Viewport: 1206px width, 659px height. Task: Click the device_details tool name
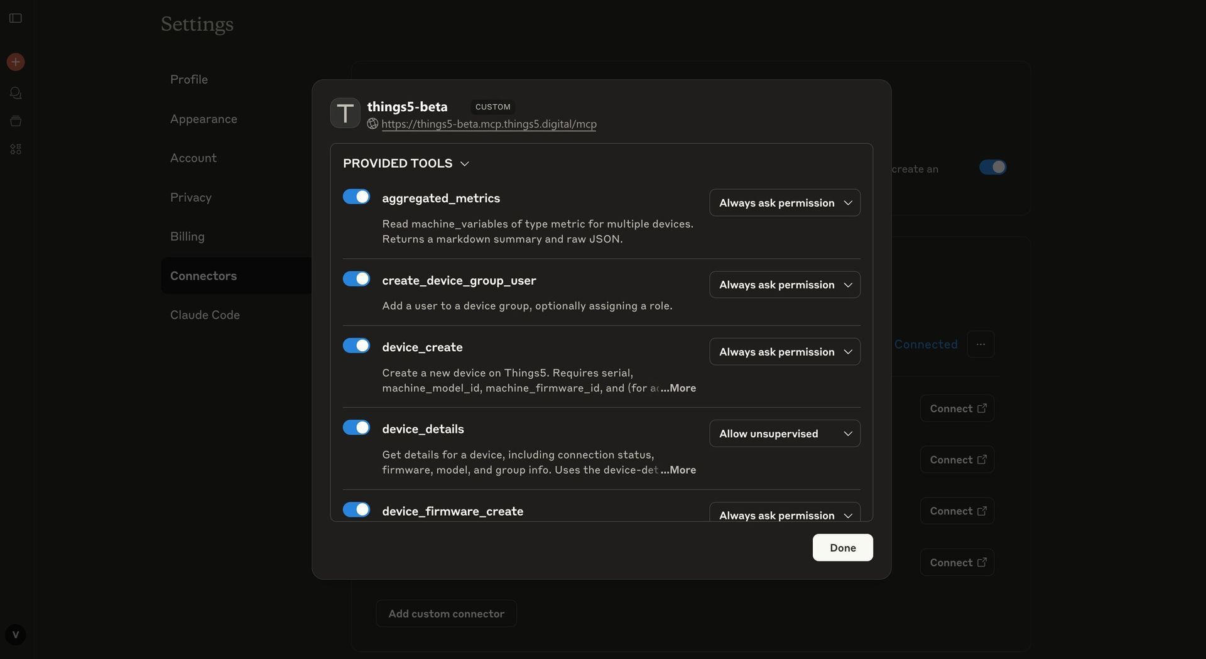(x=423, y=429)
